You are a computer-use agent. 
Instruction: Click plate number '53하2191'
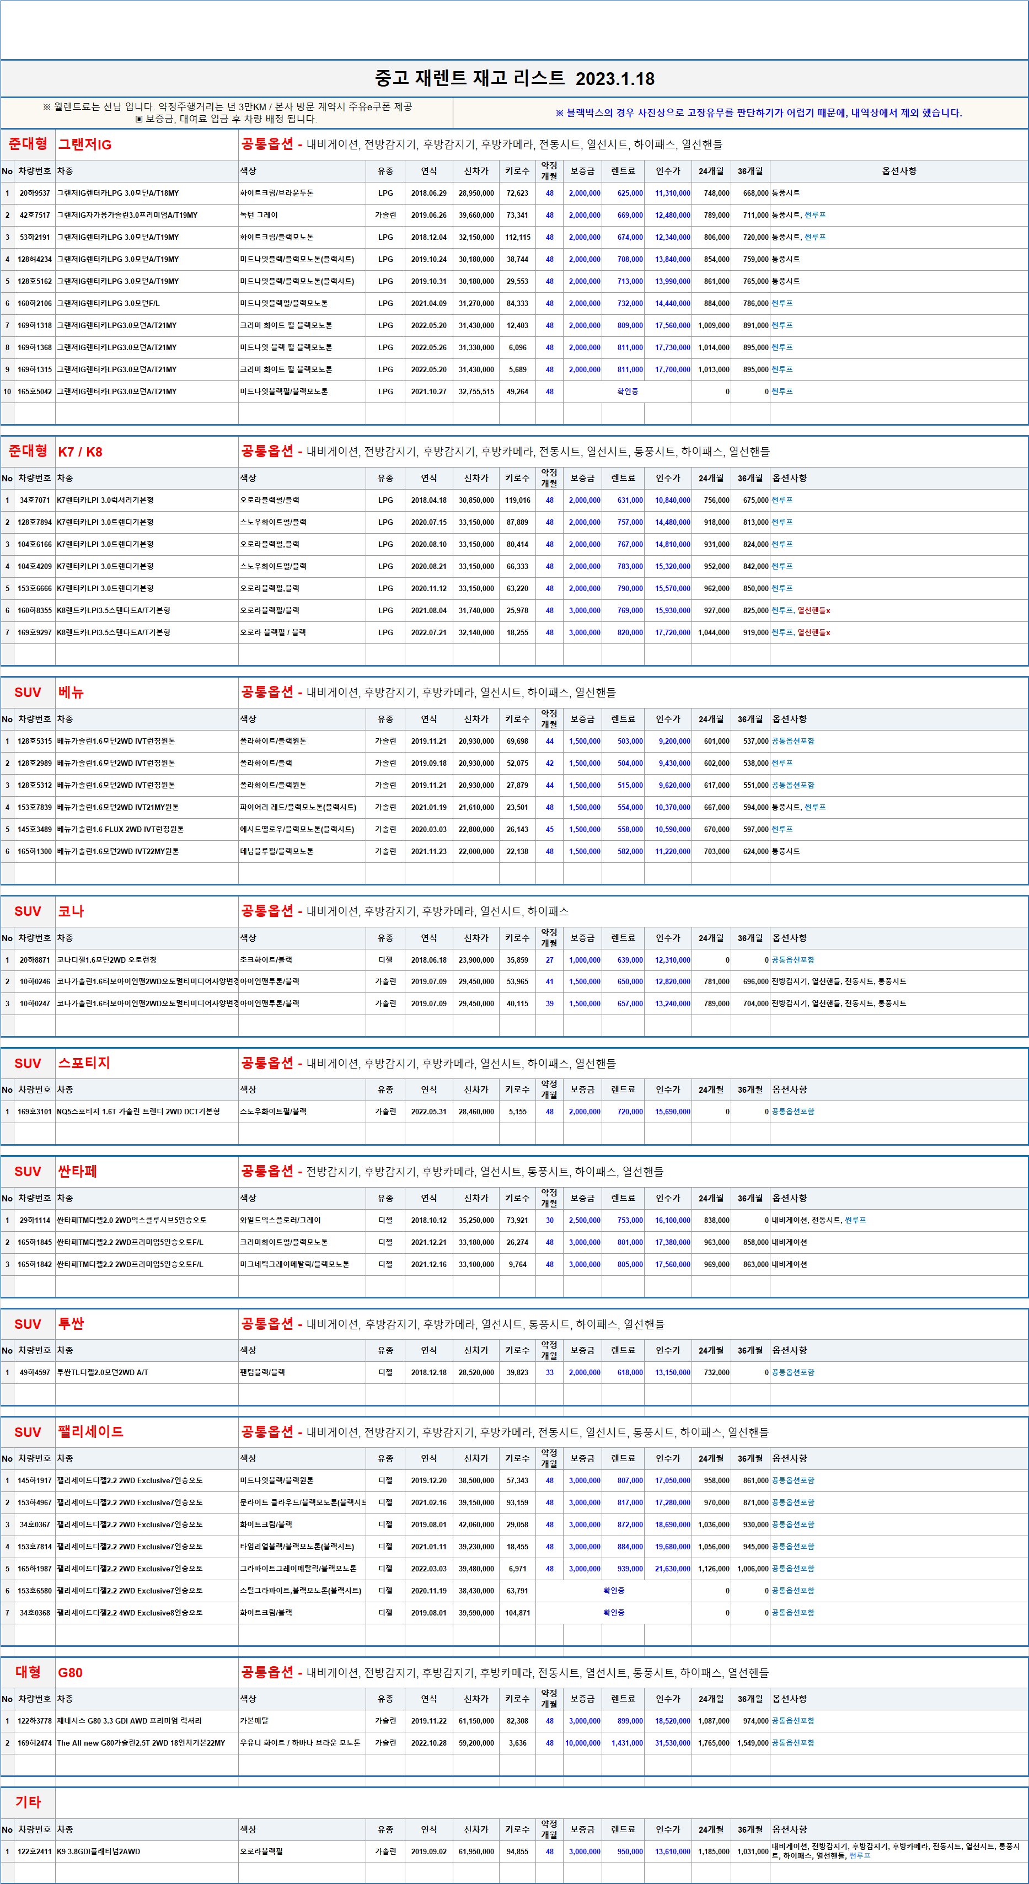point(35,237)
